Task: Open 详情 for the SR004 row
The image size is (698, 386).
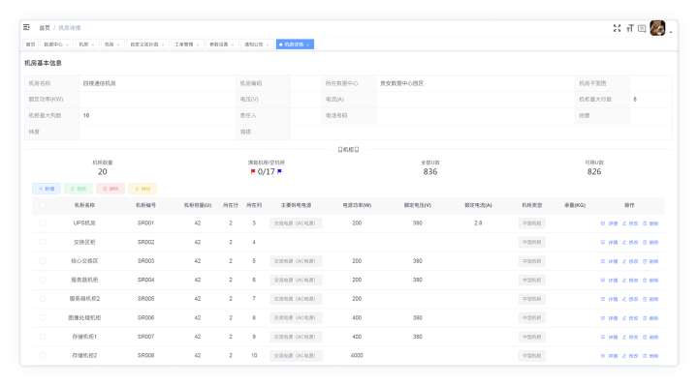Action: click(x=609, y=281)
